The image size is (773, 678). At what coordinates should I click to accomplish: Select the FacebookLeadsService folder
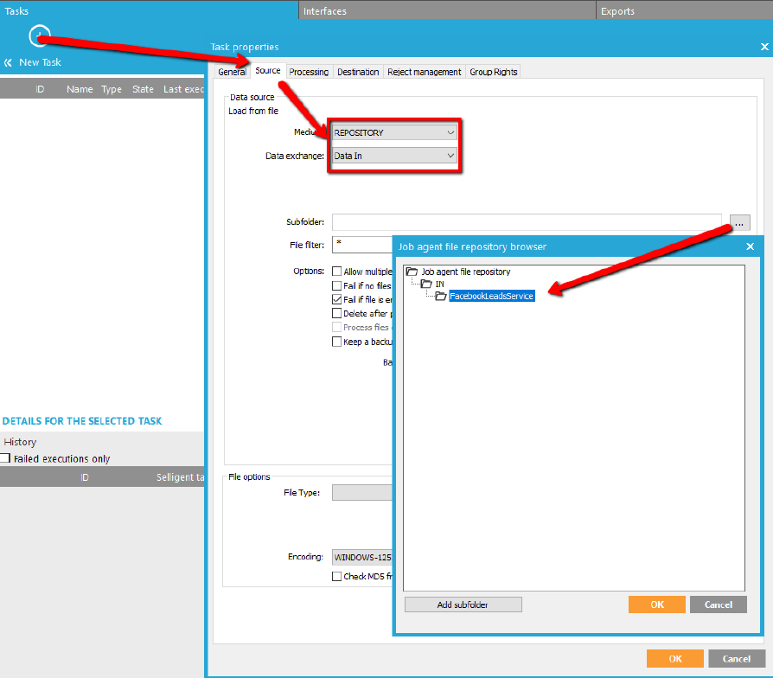coord(490,296)
